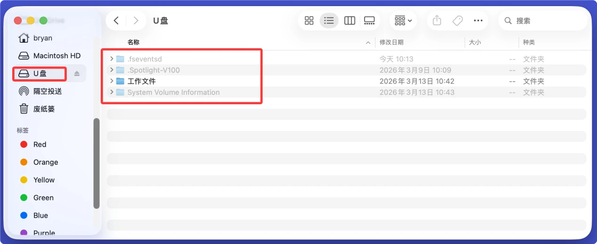Screen dimensions: 597x244
Task: Select the .fseventsd row name
Action: 144,59
